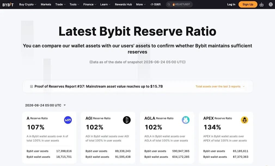The height and width of the screenshot is (166, 275).
Task: Expand the Tools menu
Action: click(74, 4)
